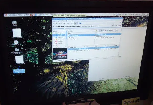Open Podcasts in the sidebar
153x105 pixels.
coord(60,37)
